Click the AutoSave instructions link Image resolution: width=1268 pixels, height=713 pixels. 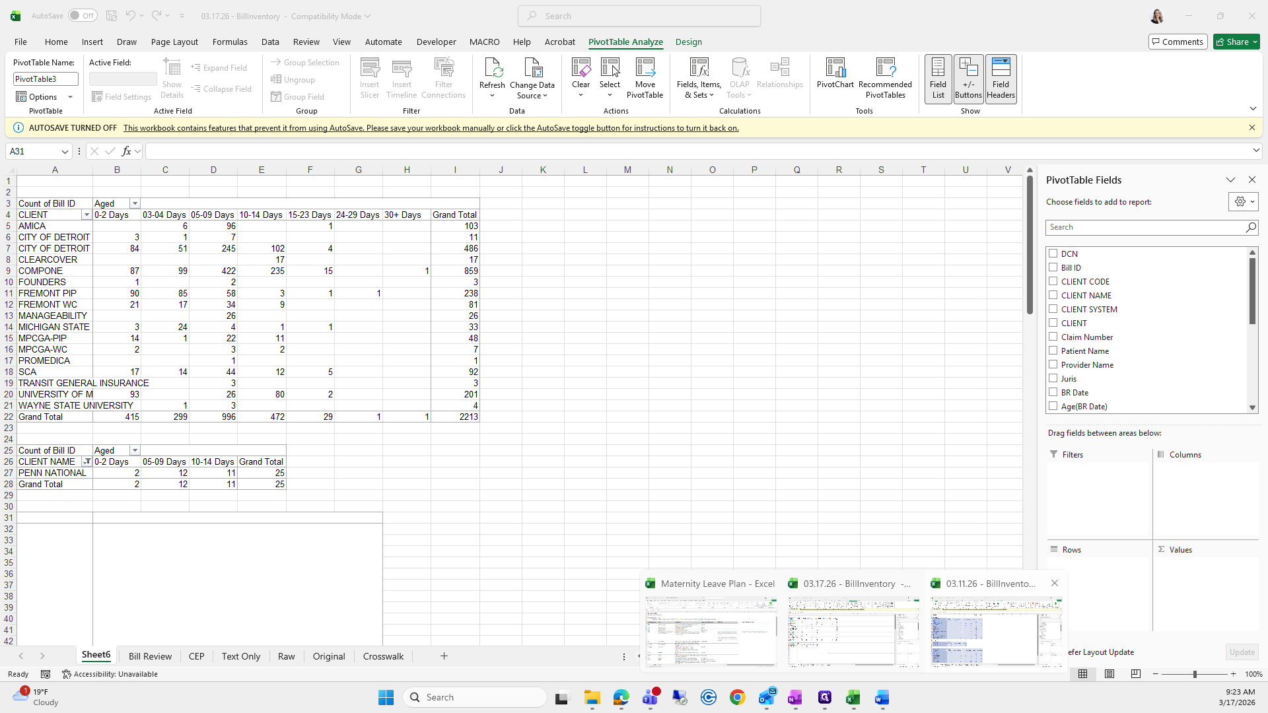pos(431,128)
